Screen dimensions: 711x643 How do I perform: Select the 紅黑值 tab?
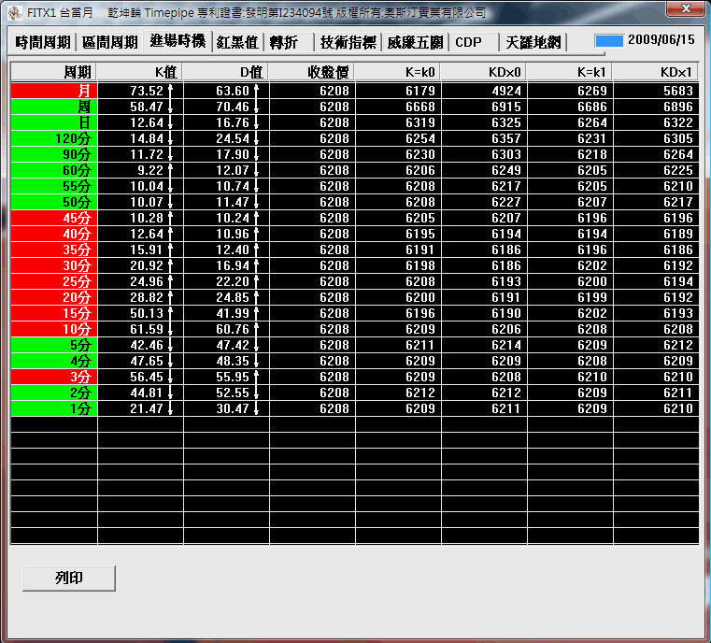[237, 43]
